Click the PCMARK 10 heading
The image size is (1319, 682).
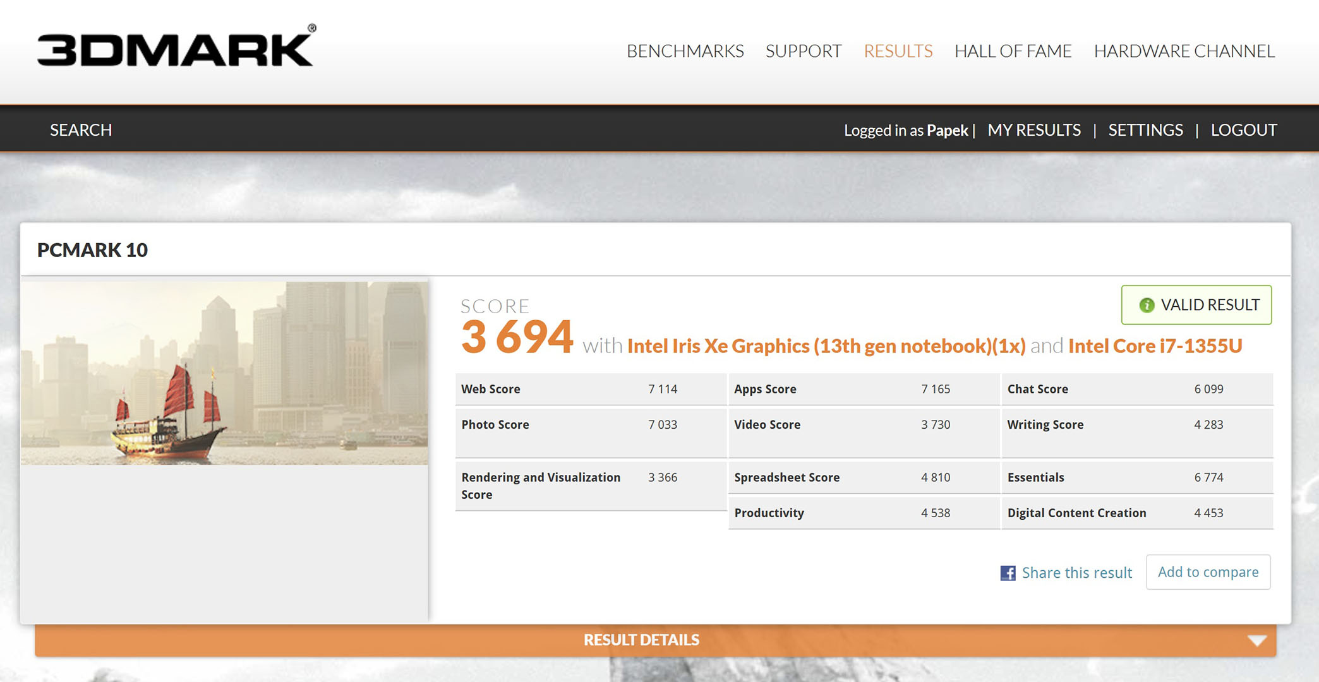[x=92, y=250]
